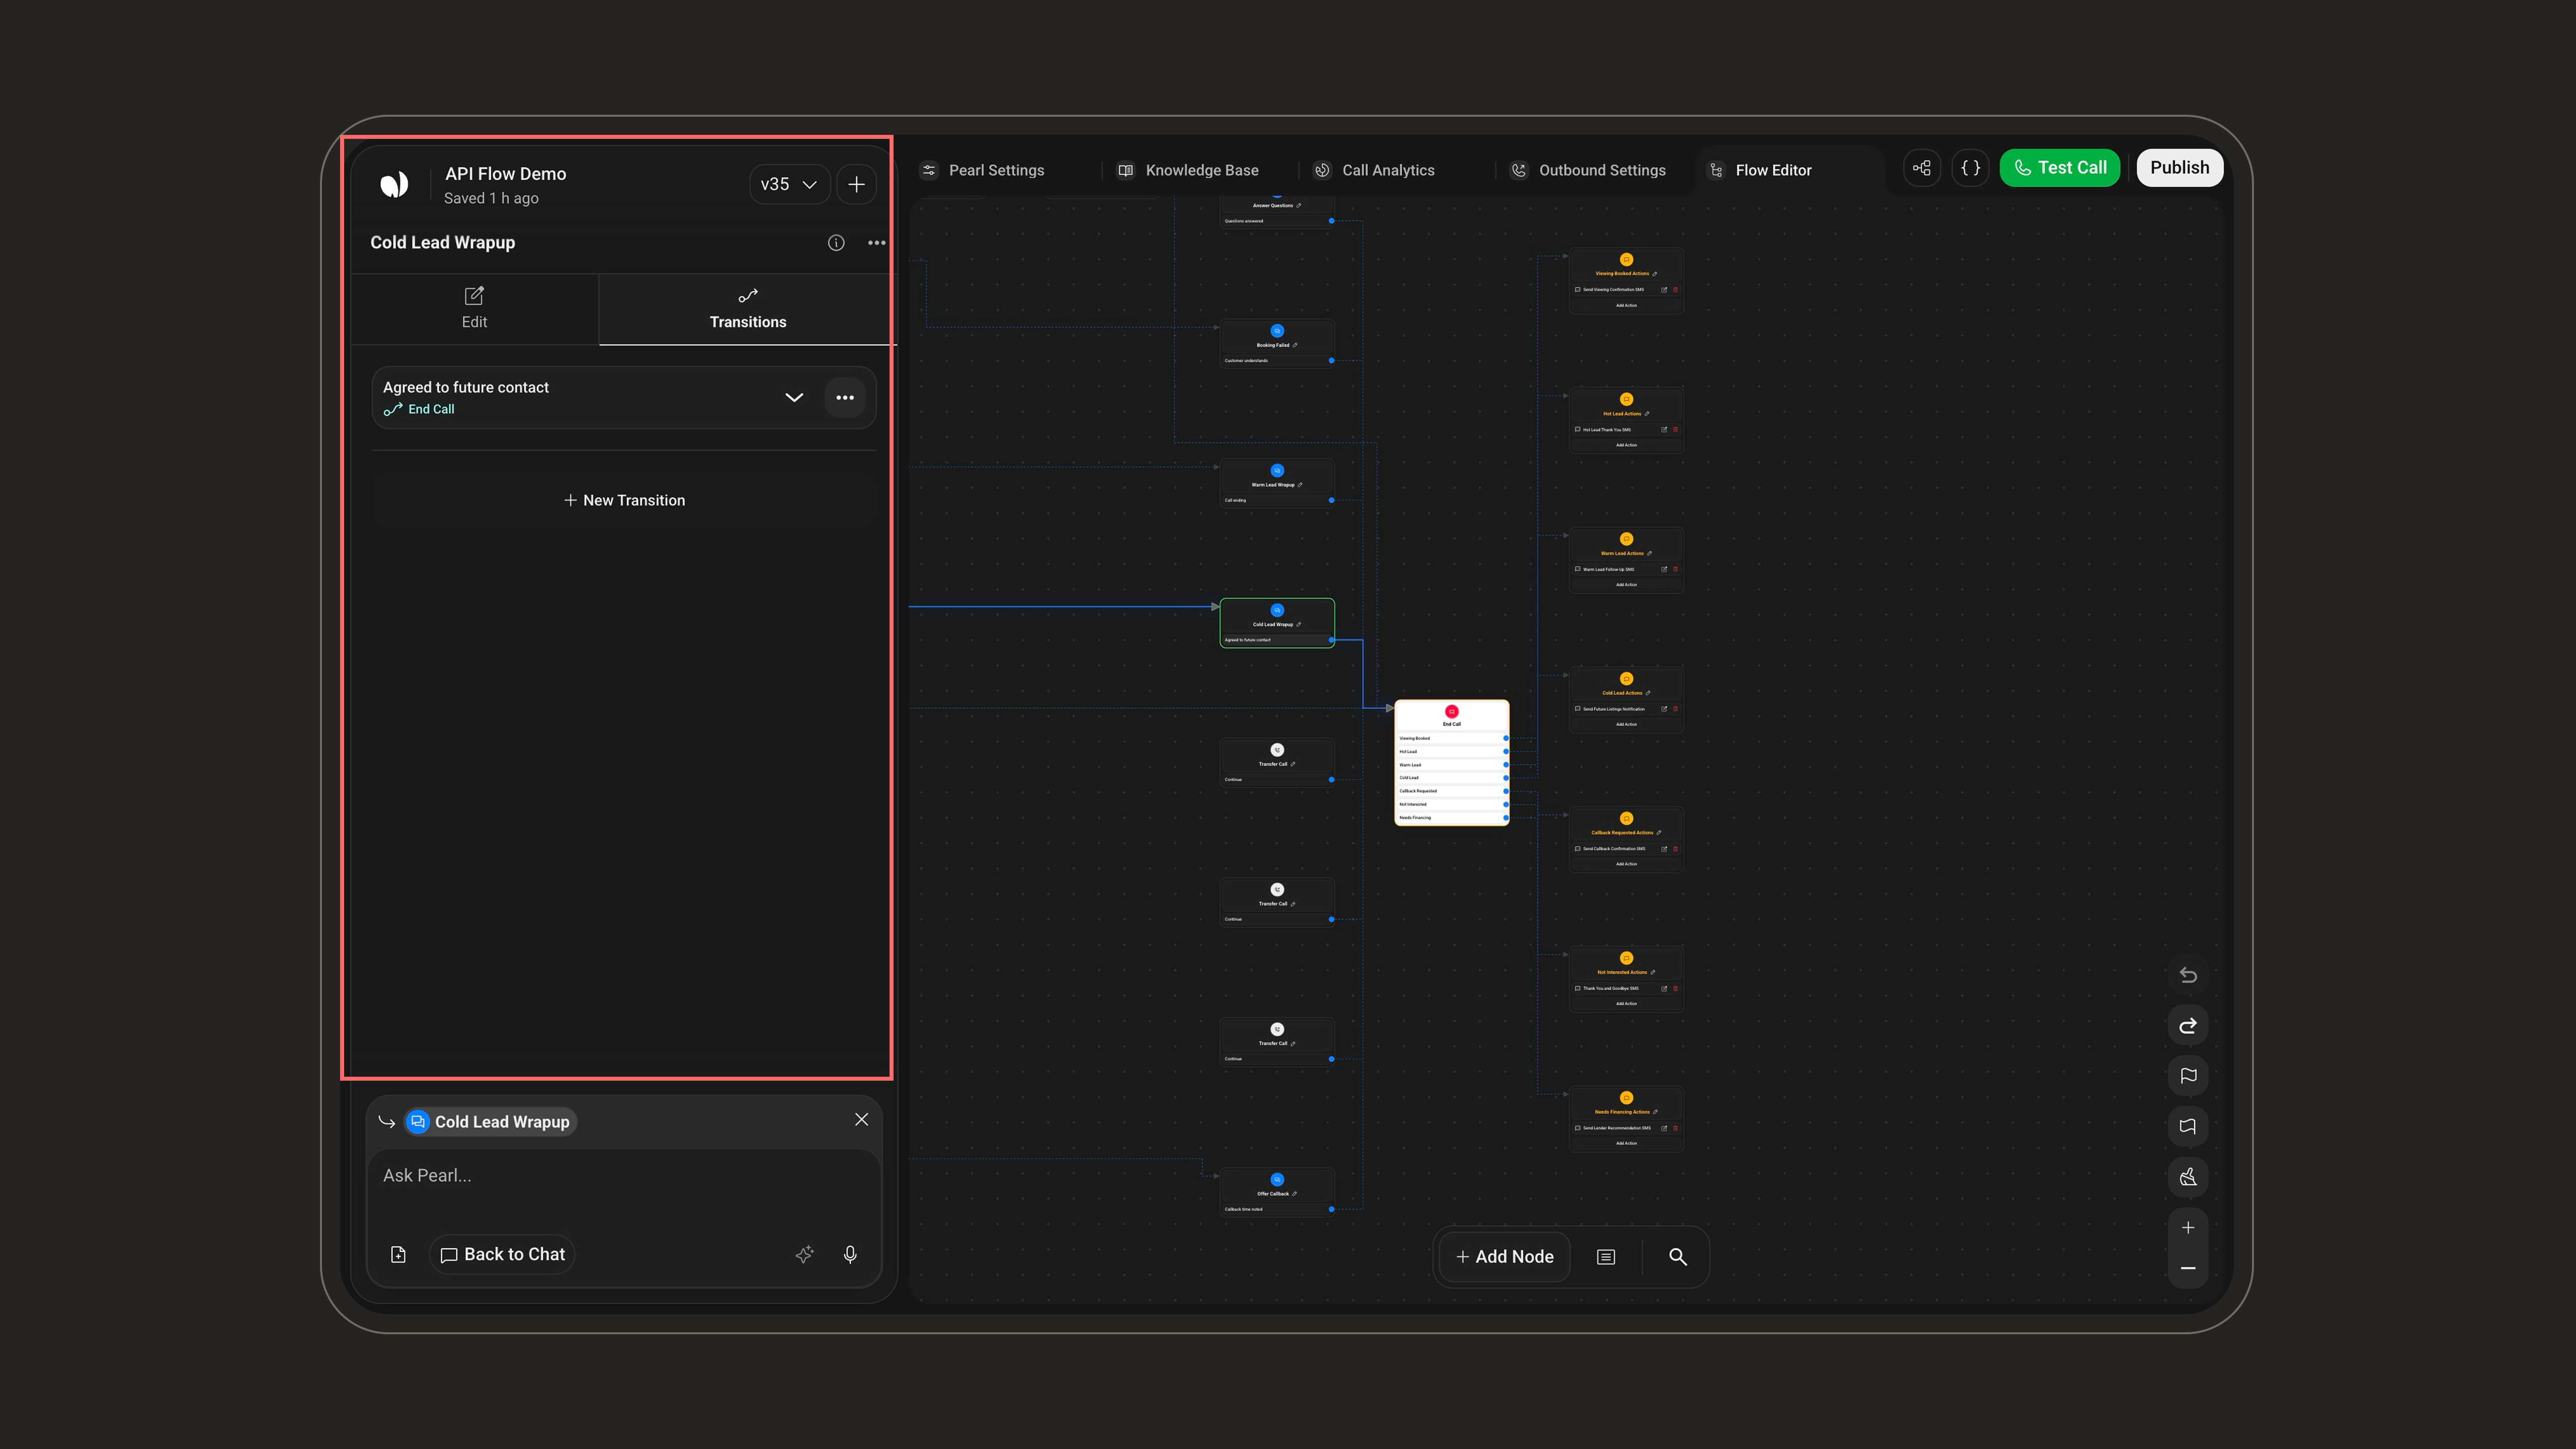Viewport: 2576px width, 1449px height.
Task: Undo the last canvas change
Action: 2188,975
